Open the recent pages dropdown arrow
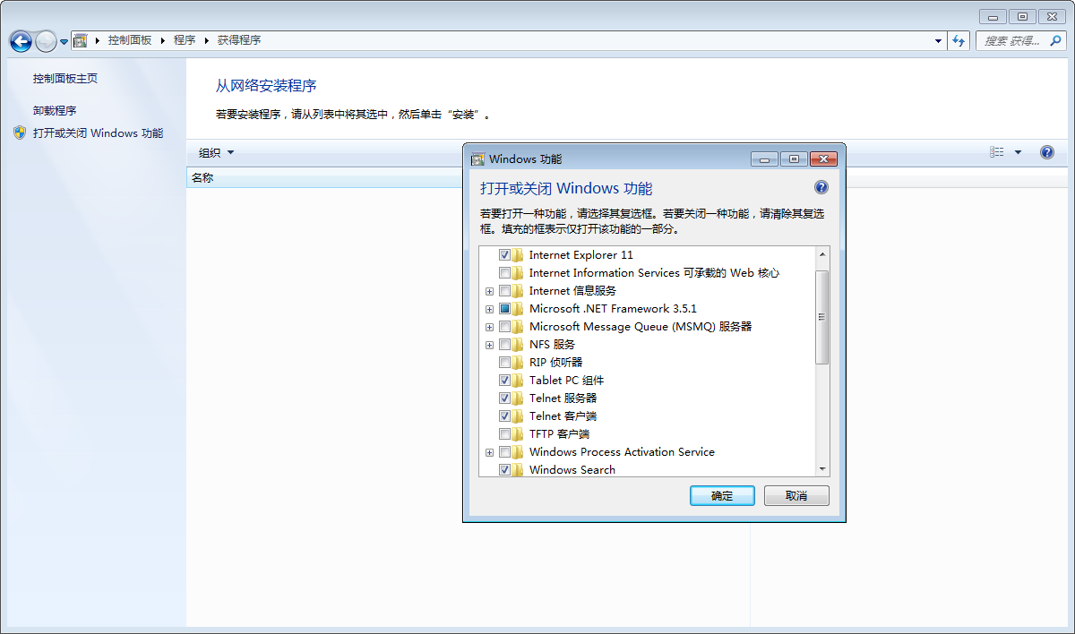The width and height of the screenshot is (1075, 634). click(x=64, y=42)
